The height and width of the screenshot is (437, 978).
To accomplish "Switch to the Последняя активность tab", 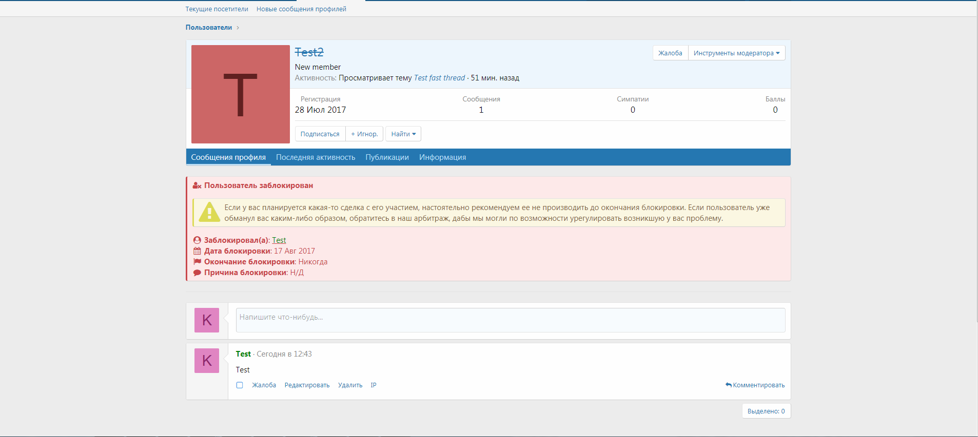I will tap(316, 157).
